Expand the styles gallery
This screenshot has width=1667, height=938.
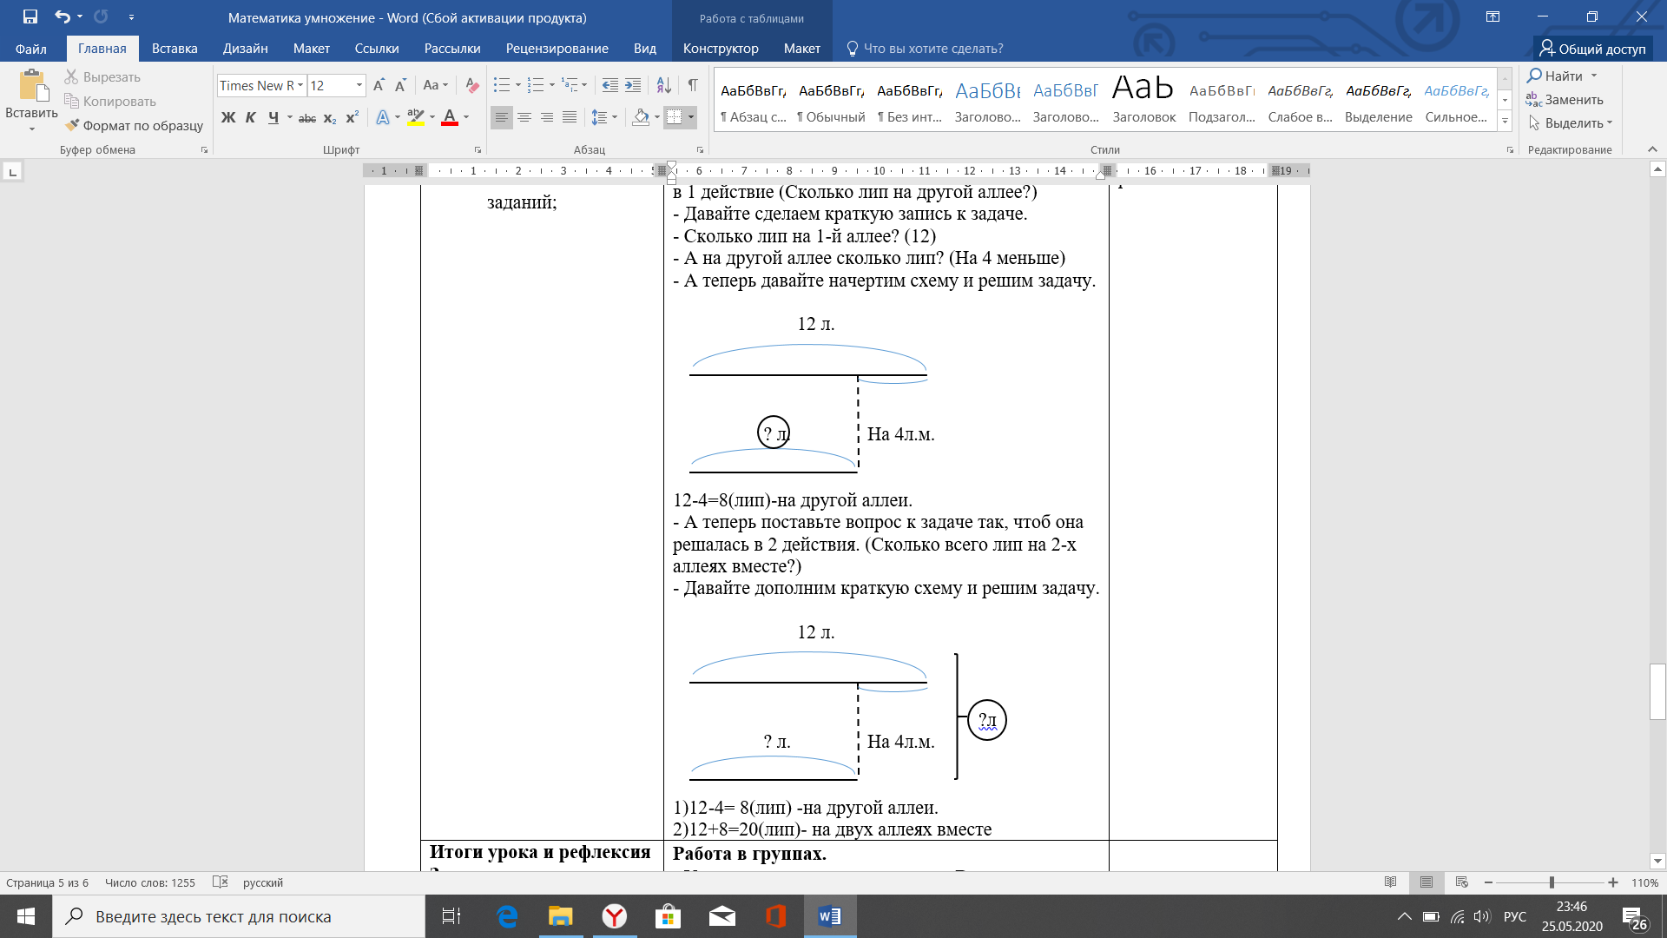[x=1505, y=121]
